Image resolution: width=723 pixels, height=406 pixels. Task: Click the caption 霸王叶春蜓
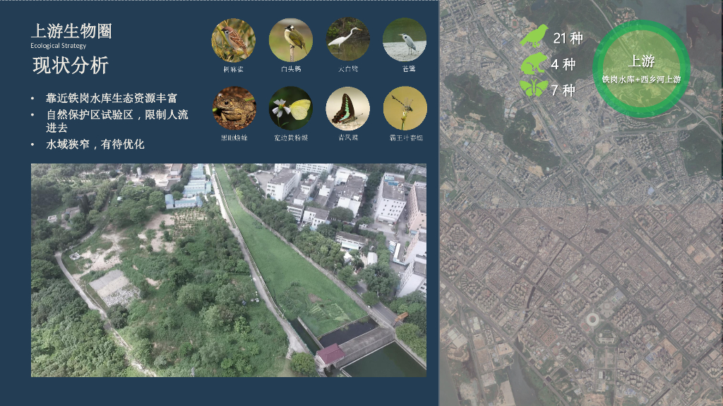click(406, 137)
